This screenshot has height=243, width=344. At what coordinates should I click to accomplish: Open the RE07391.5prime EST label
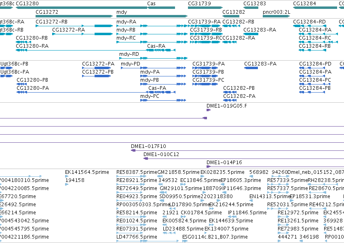tap(137, 229)
